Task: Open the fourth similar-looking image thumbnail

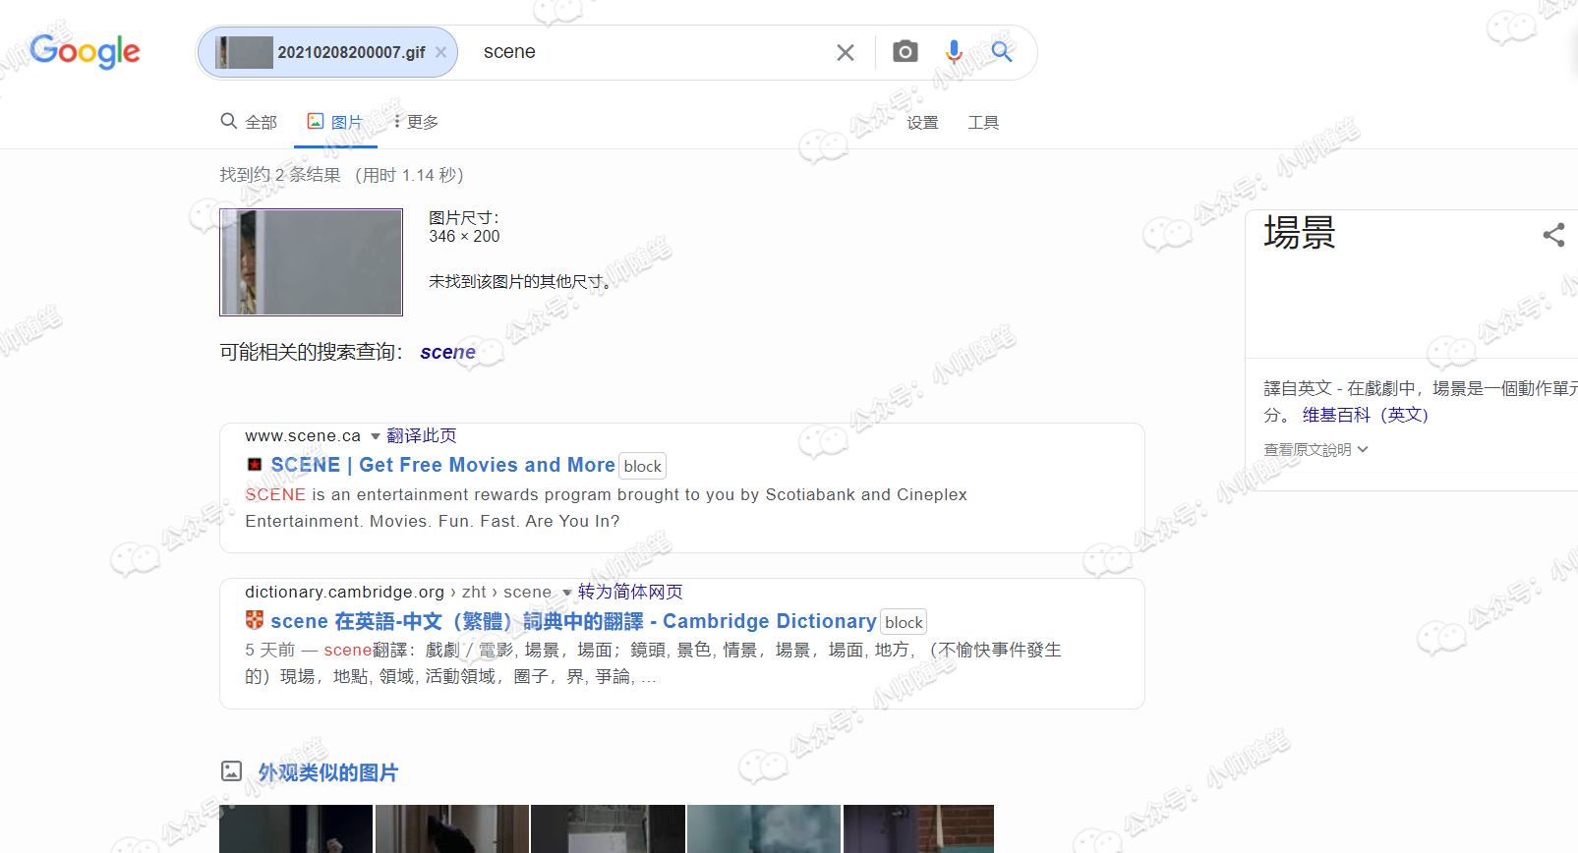Action: tap(764, 828)
